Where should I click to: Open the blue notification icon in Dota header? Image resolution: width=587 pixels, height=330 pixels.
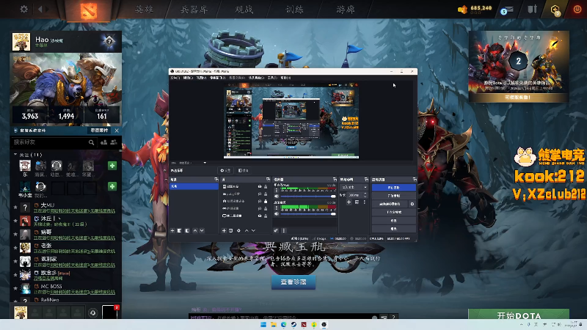pyautogui.click(x=507, y=10)
